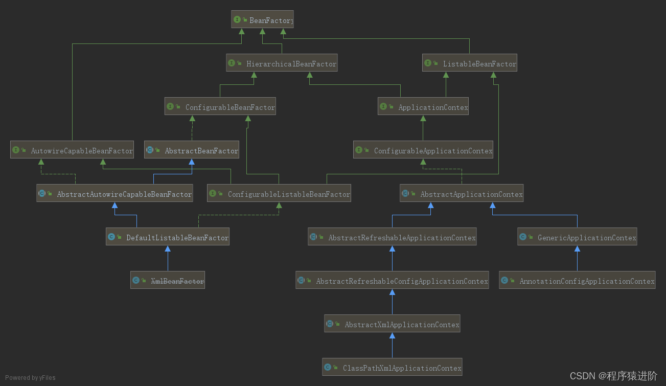Click the abstract class icon on AbstractXmlApplicationContext

click(330, 324)
